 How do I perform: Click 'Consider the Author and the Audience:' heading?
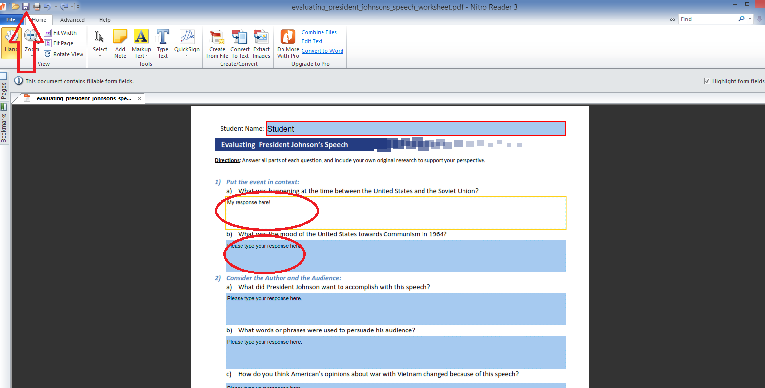tap(283, 278)
